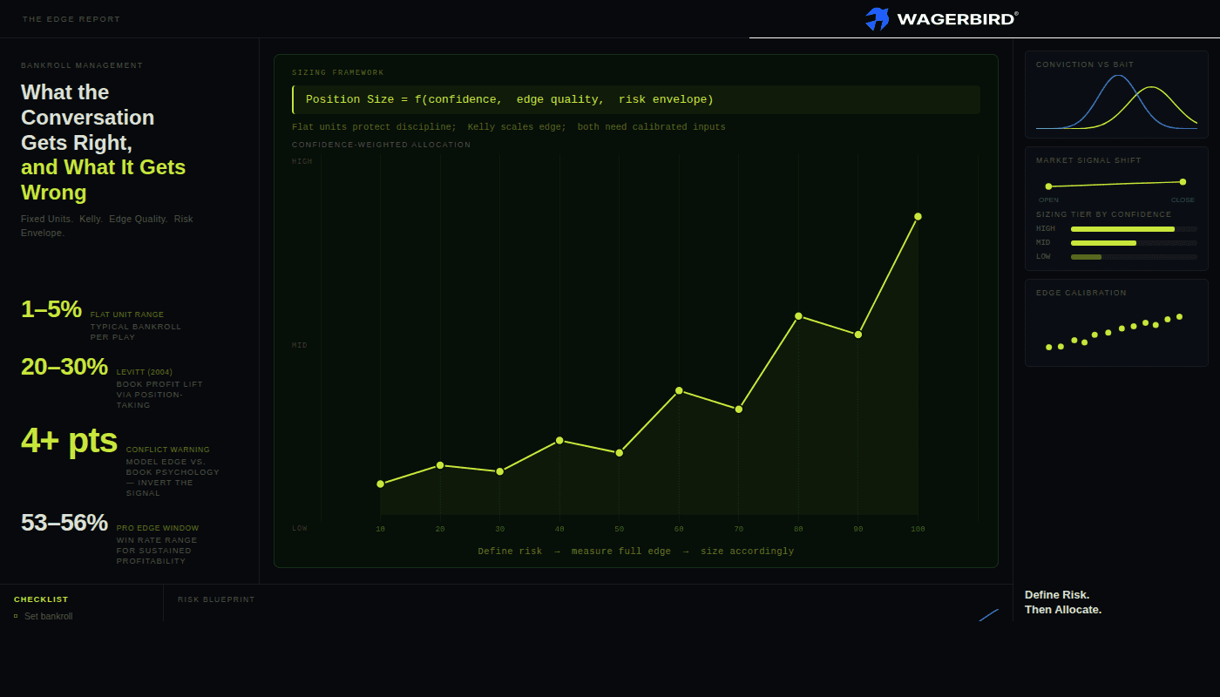Click the CONFIDENCE-WEIGHTED ALLOCATION chart title
The width and height of the screenshot is (1220, 697).
coord(381,145)
